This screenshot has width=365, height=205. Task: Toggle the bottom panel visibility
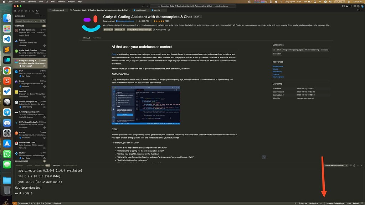pyautogui.click(x=347, y=6)
